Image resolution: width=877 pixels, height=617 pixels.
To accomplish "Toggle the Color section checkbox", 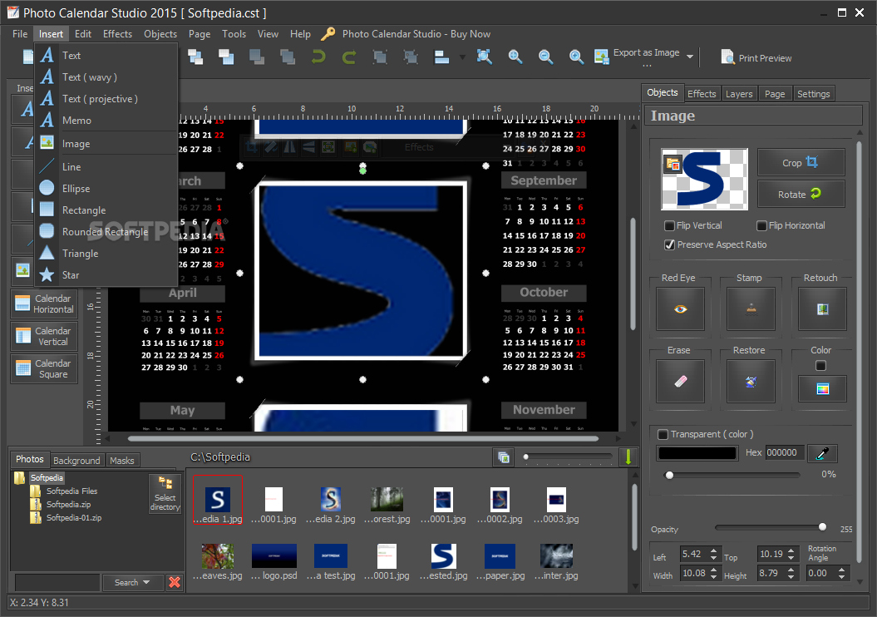I will pyautogui.click(x=820, y=365).
